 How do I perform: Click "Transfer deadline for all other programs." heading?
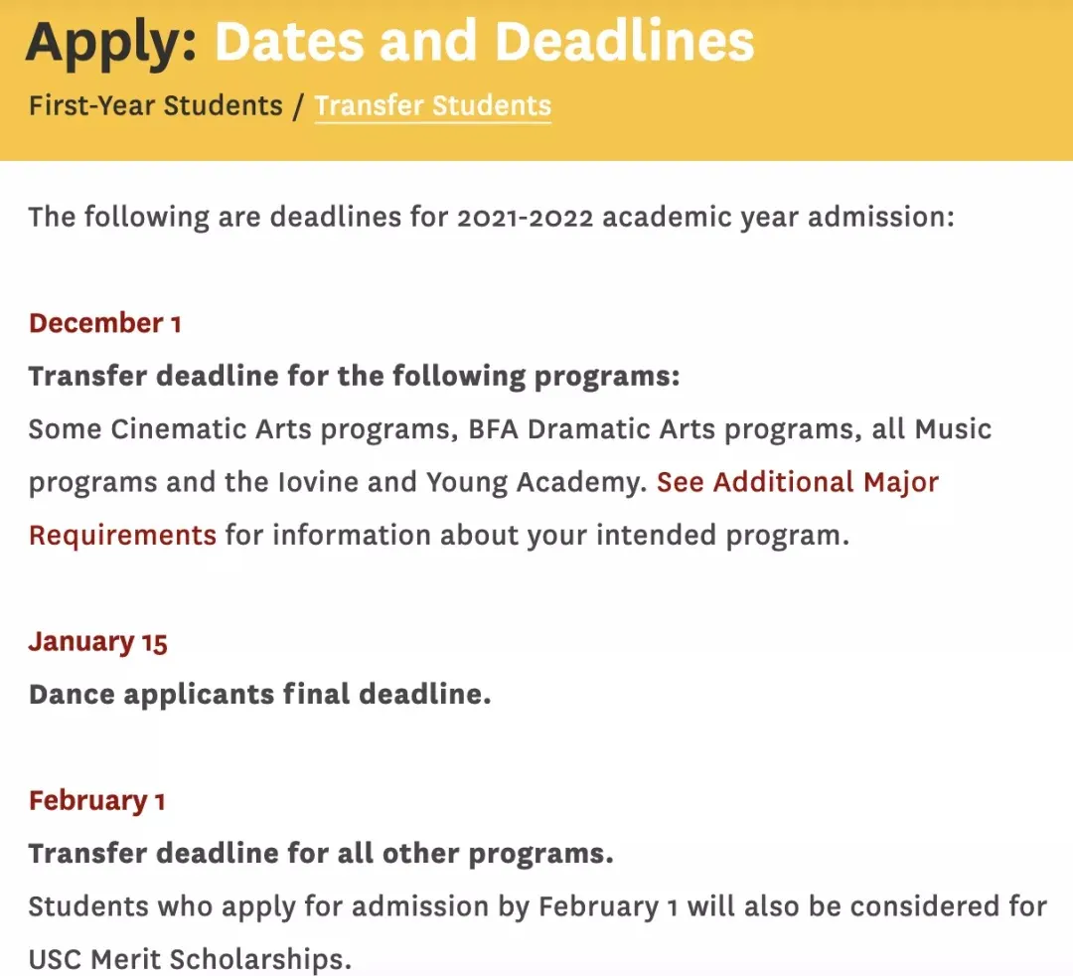point(321,854)
